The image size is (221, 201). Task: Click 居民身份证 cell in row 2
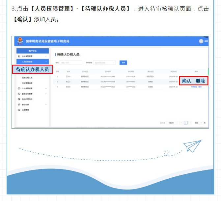85,82
